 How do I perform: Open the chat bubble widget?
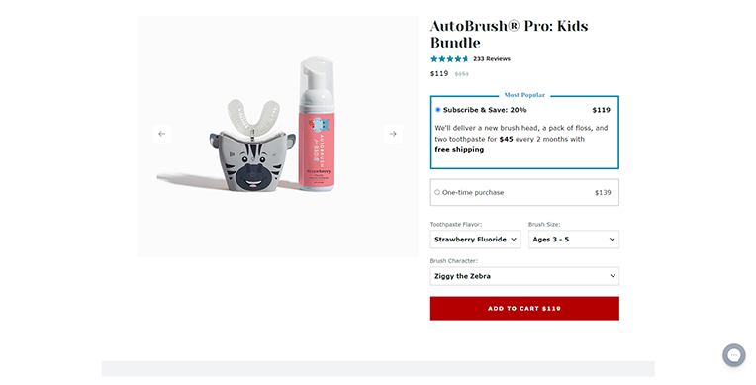pyautogui.click(x=734, y=355)
